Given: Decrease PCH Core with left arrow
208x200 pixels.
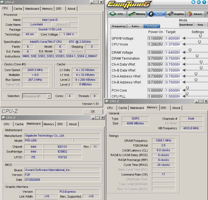Looking at the screenshot, I should click(x=184, y=91).
